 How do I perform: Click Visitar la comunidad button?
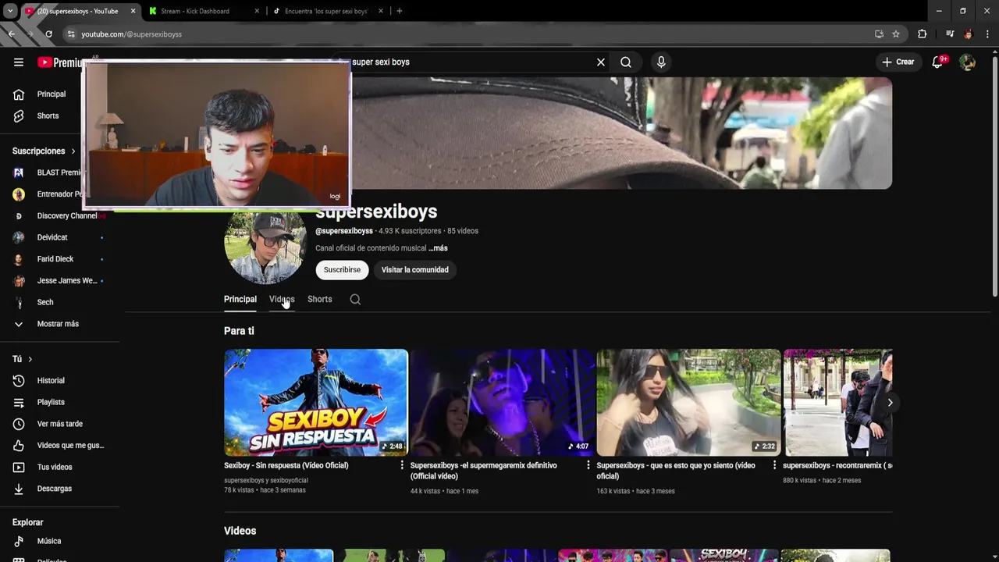pos(414,270)
